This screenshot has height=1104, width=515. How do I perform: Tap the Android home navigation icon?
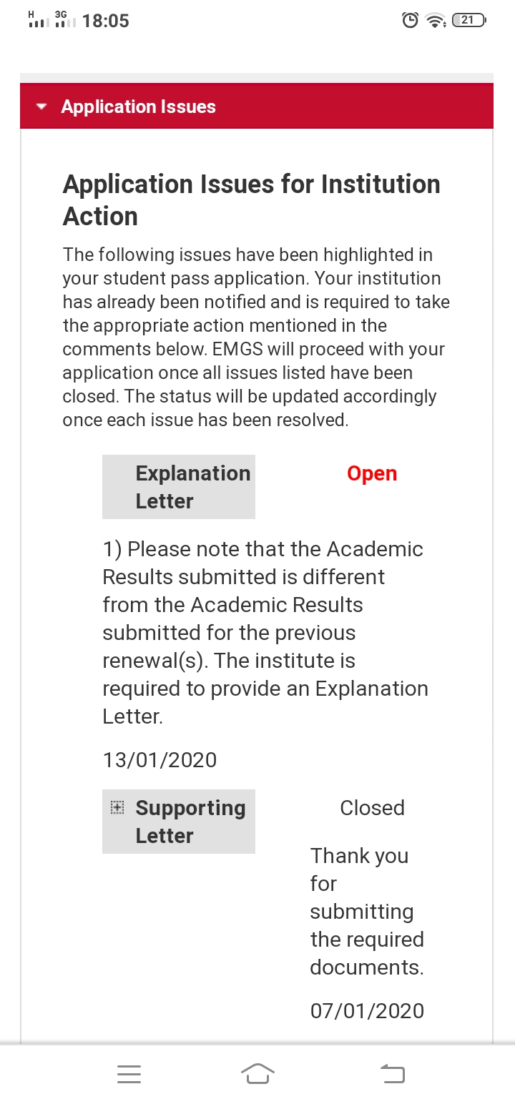pyautogui.click(x=257, y=1073)
